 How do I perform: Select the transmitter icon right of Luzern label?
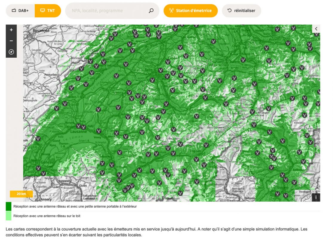coord(243,60)
